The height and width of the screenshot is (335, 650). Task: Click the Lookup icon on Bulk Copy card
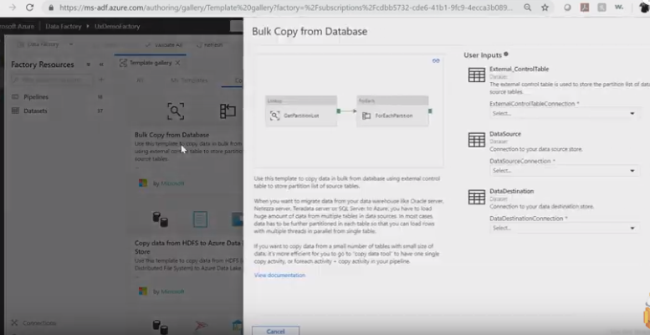(176, 111)
